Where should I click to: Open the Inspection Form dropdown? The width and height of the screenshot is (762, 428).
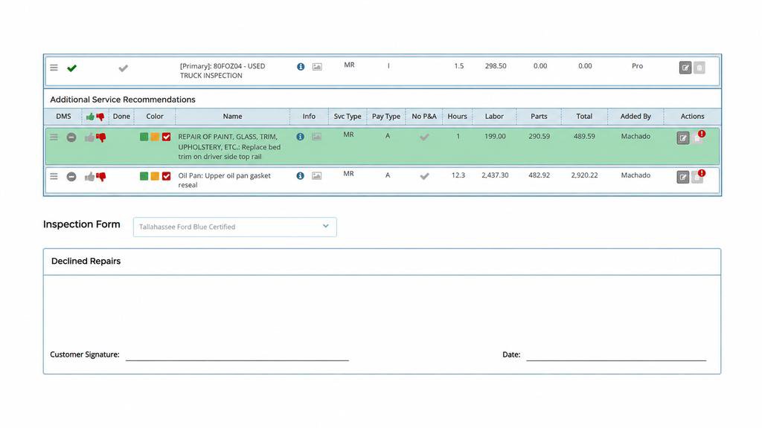(234, 227)
